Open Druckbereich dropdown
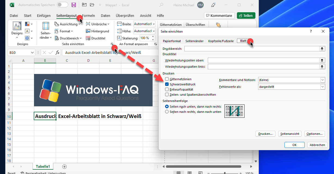Screen dimensions: 334x174 tap(68, 38)
